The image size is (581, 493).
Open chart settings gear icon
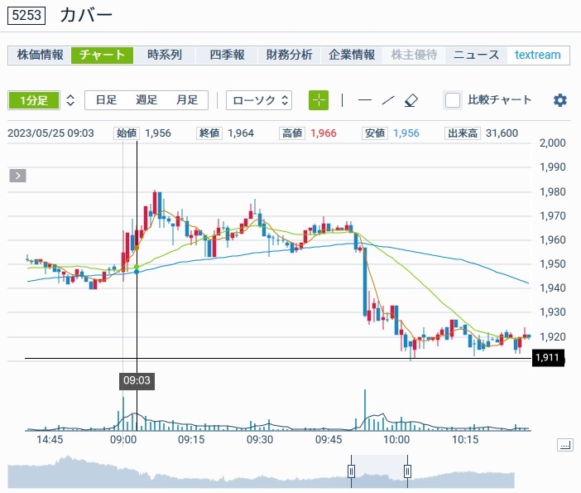tap(560, 100)
